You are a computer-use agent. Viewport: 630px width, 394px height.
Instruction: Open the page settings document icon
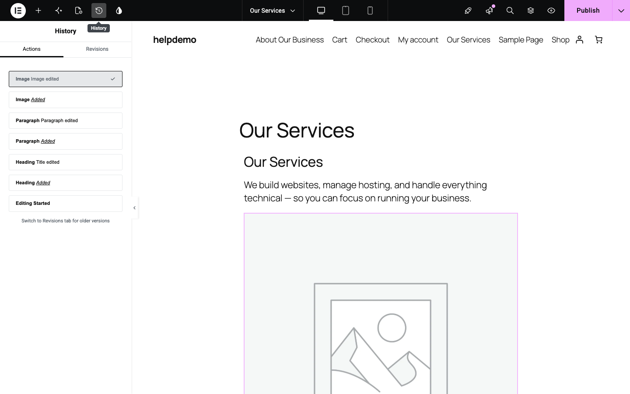[x=79, y=11]
